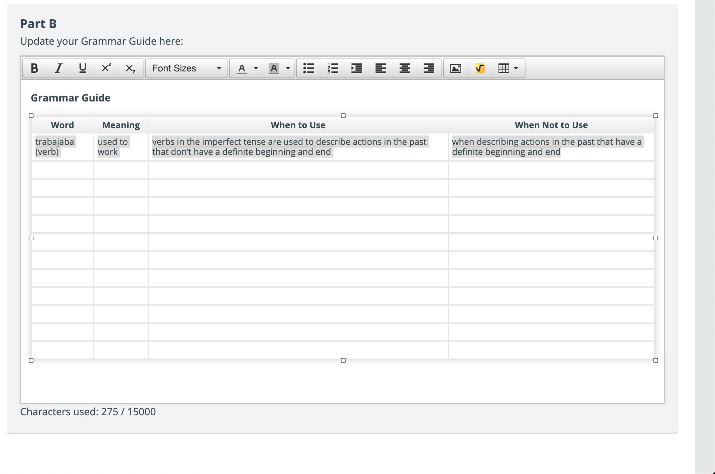Apply the text color swatch
The image size is (715, 474).
coord(242,68)
